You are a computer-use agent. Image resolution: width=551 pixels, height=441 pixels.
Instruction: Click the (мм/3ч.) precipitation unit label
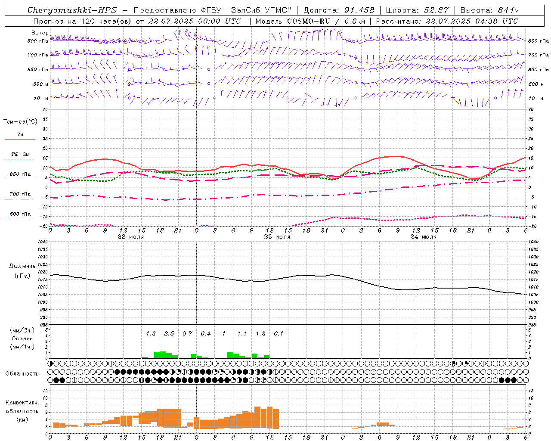[x=22, y=331]
